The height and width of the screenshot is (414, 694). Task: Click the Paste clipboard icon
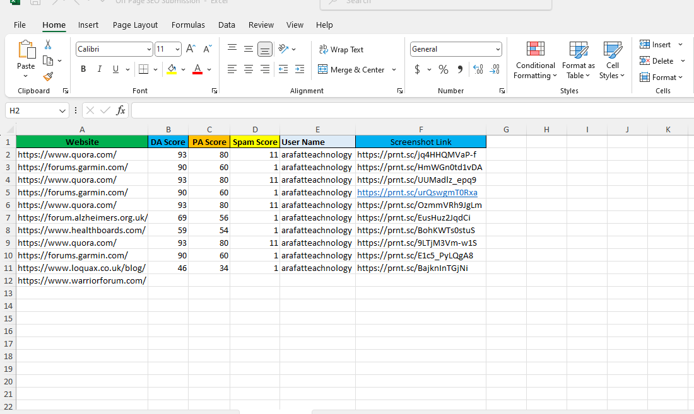click(26, 50)
